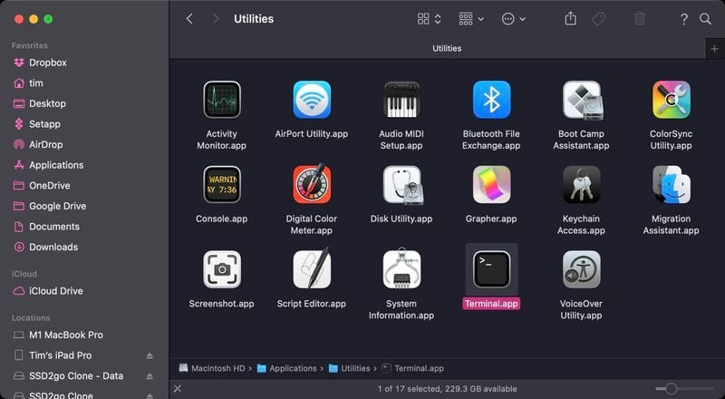Open the icon view switcher
The image size is (725, 399).
coord(429,19)
